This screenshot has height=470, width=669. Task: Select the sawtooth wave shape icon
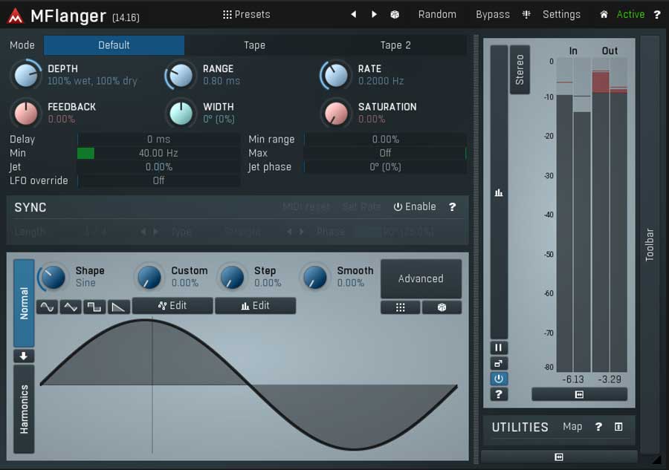click(x=117, y=307)
